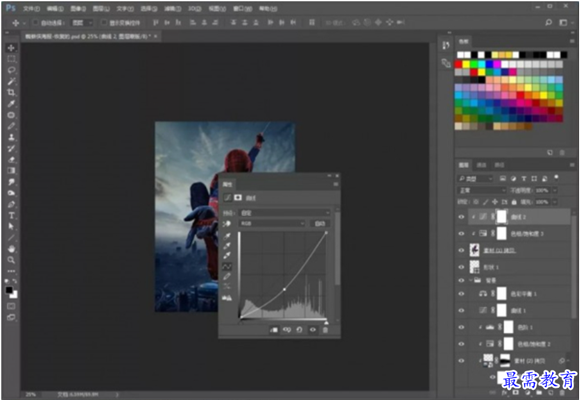Select the Eraser tool

coord(11,160)
